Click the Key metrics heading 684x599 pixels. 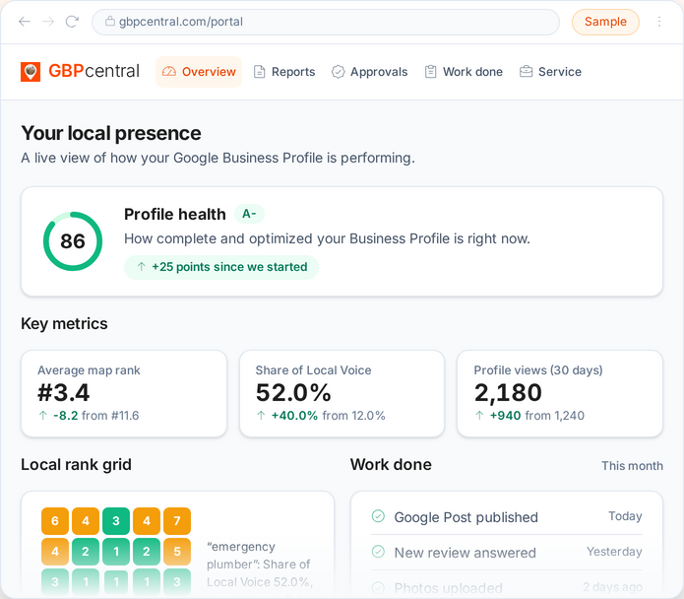64,324
